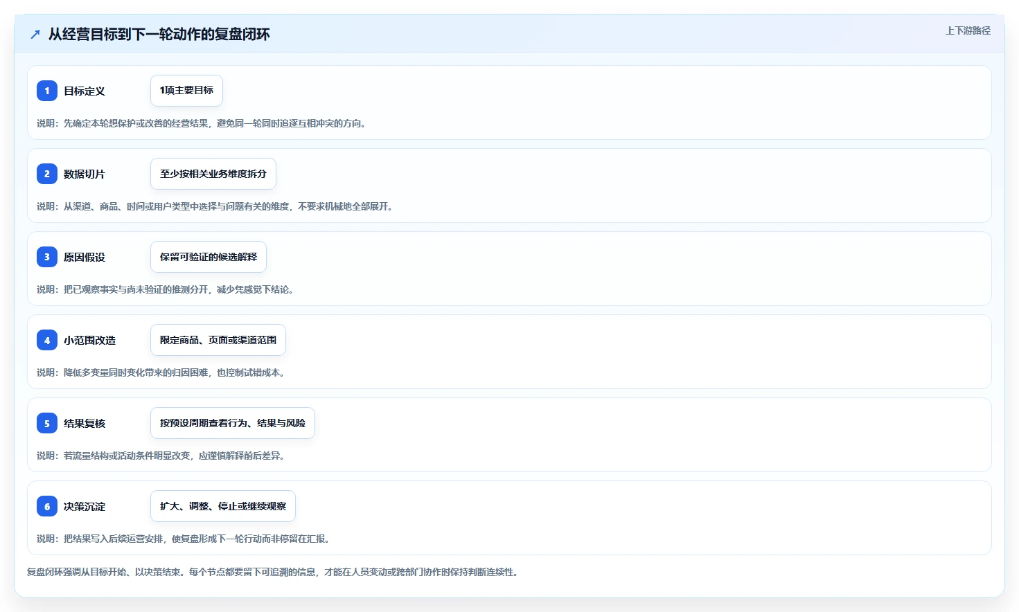Click the arrow icon beside the title
Image resolution: width=1019 pixels, height=612 pixels.
point(35,34)
